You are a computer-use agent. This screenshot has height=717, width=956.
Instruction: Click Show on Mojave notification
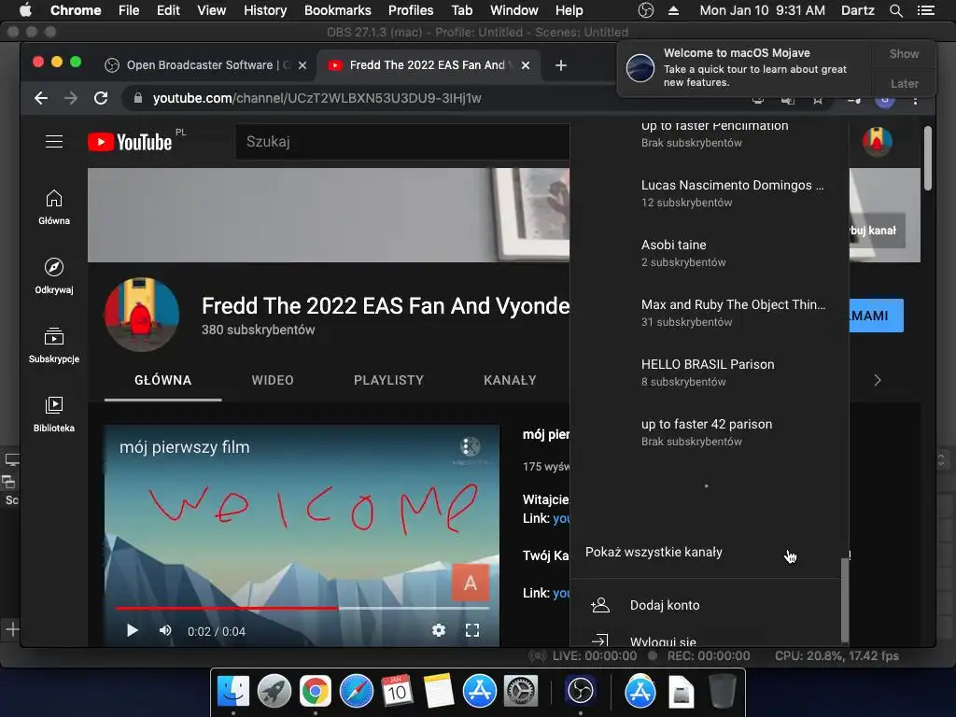(904, 53)
